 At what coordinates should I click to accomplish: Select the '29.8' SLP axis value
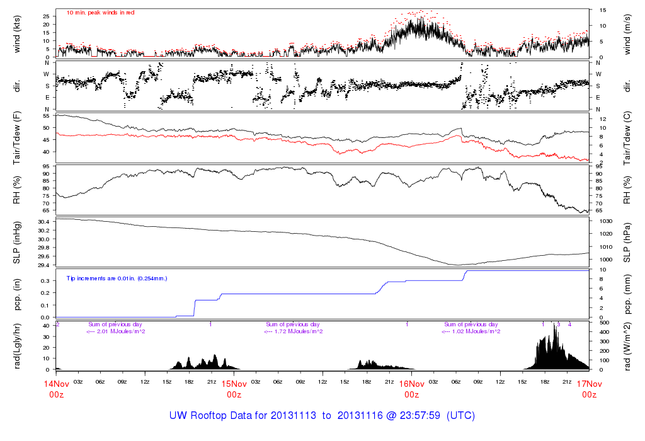coord(43,248)
